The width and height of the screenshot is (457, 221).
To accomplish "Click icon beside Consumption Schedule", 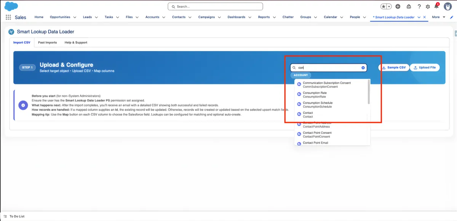I will [x=299, y=105].
